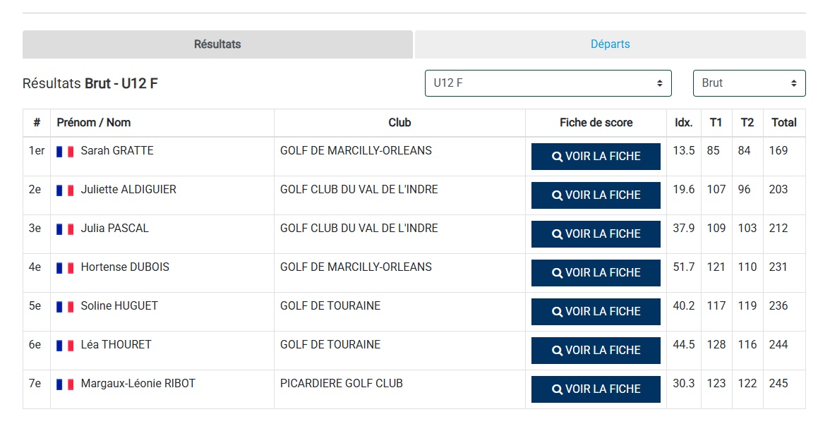
Task: Click flag icon next to Léa THOURET
Action: coord(65,346)
